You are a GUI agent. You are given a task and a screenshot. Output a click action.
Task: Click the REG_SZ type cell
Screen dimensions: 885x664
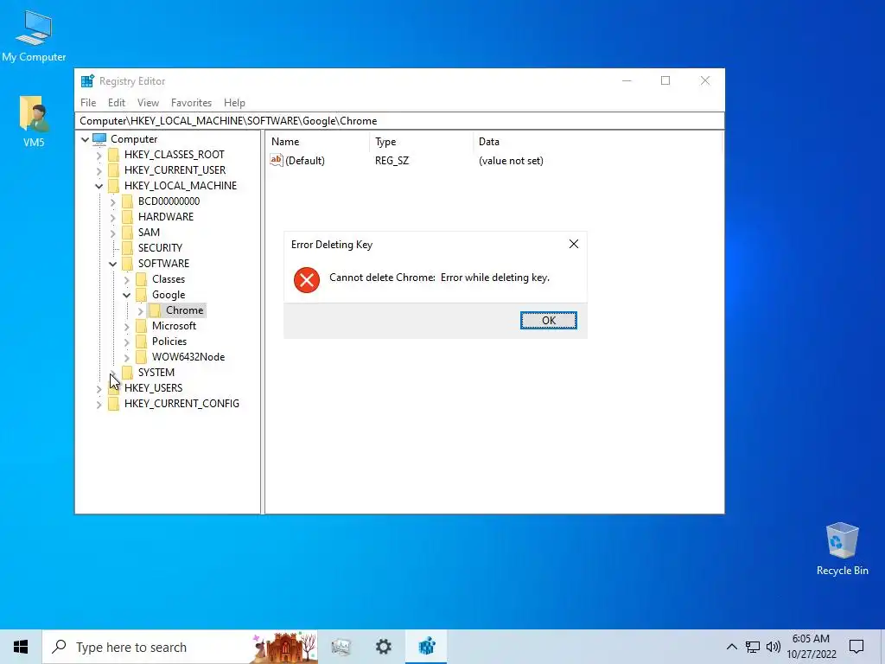coord(392,160)
